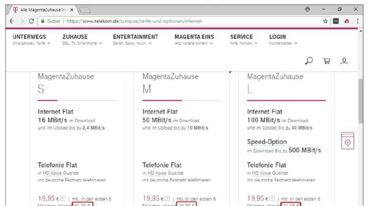Click the Internet Flat heading in S card
This screenshot has height=206, width=368.
55,112
